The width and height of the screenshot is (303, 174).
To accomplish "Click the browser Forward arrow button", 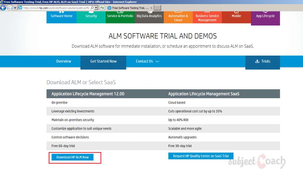I will click(x=10, y=8).
